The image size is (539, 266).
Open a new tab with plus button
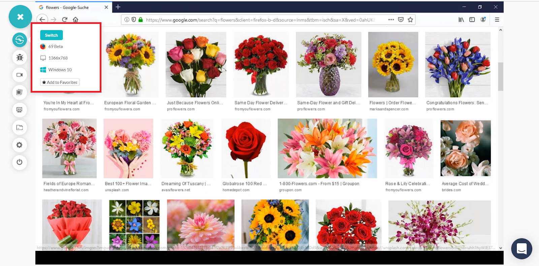[x=118, y=7]
